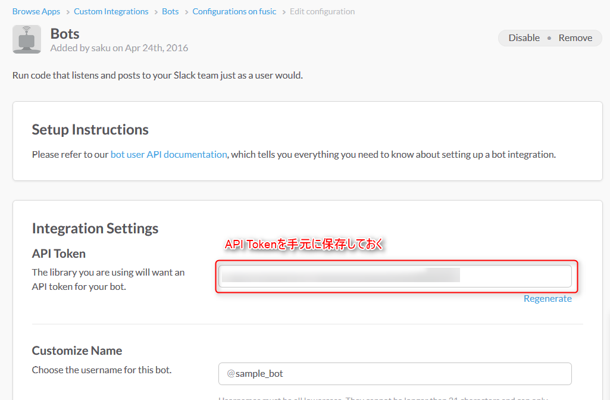Remove the Bots integration
Viewport: 610px width, 400px height.
[575, 37]
